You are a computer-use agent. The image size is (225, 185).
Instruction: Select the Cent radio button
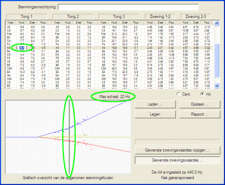tap(179, 94)
